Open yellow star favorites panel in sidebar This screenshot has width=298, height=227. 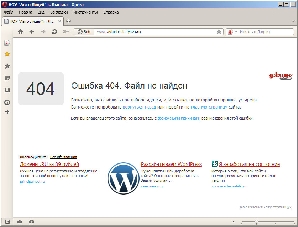click(7, 54)
